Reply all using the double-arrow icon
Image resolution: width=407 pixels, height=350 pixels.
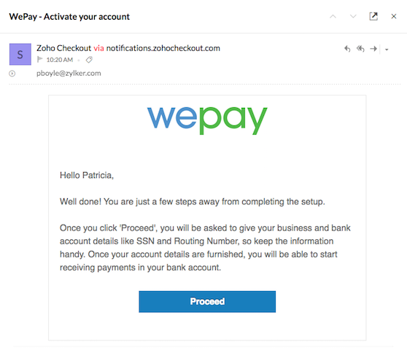[x=360, y=49]
